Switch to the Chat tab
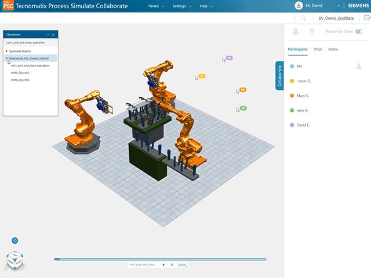The width and height of the screenshot is (371, 278). point(318,49)
